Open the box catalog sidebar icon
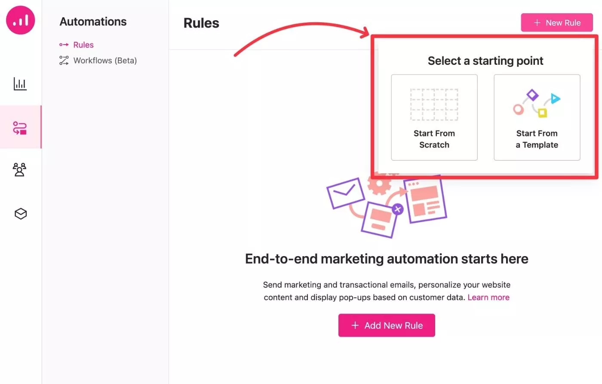This screenshot has height=384, width=602. (x=21, y=214)
